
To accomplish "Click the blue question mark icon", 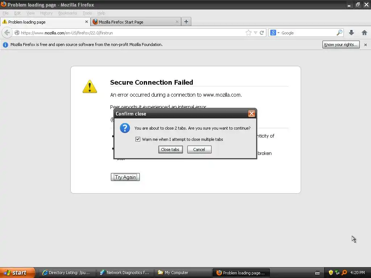I will 125,128.
